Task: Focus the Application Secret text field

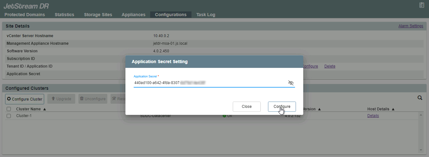Action: (x=210, y=83)
